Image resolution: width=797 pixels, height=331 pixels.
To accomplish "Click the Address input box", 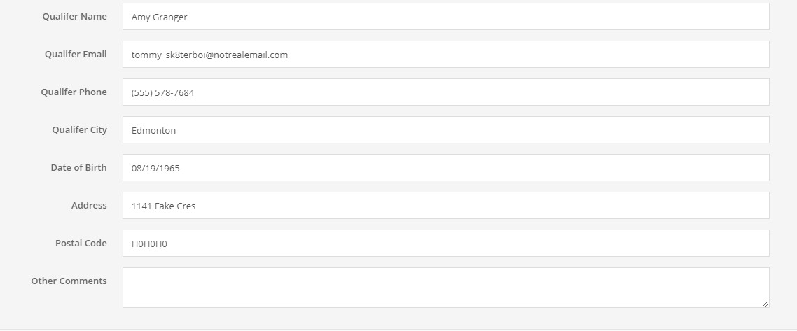I will coord(445,206).
